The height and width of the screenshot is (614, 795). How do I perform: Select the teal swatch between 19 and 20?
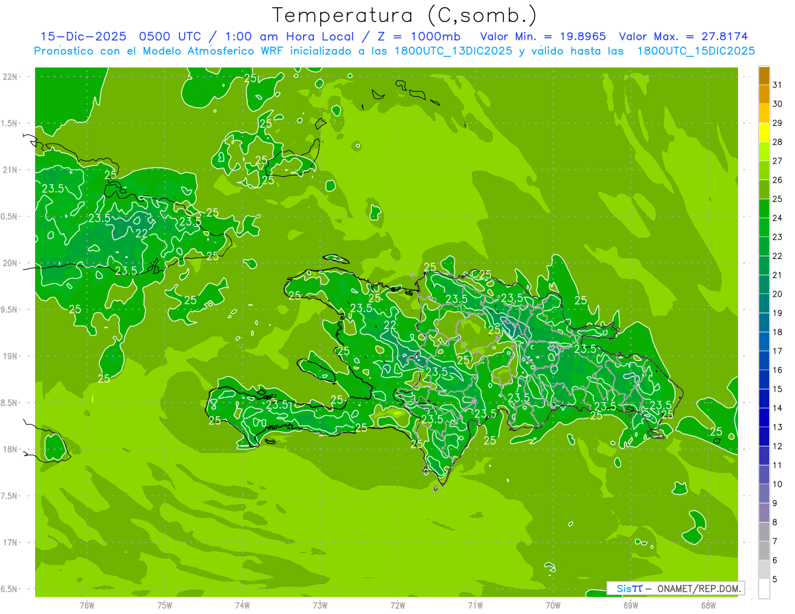[x=764, y=304]
